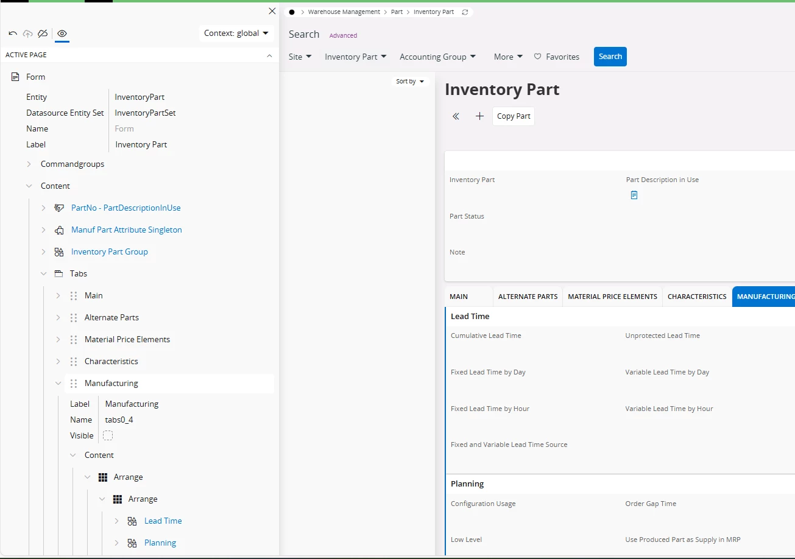The height and width of the screenshot is (559, 795).
Task: Open the Sort by dropdown
Action: [410, 81]
